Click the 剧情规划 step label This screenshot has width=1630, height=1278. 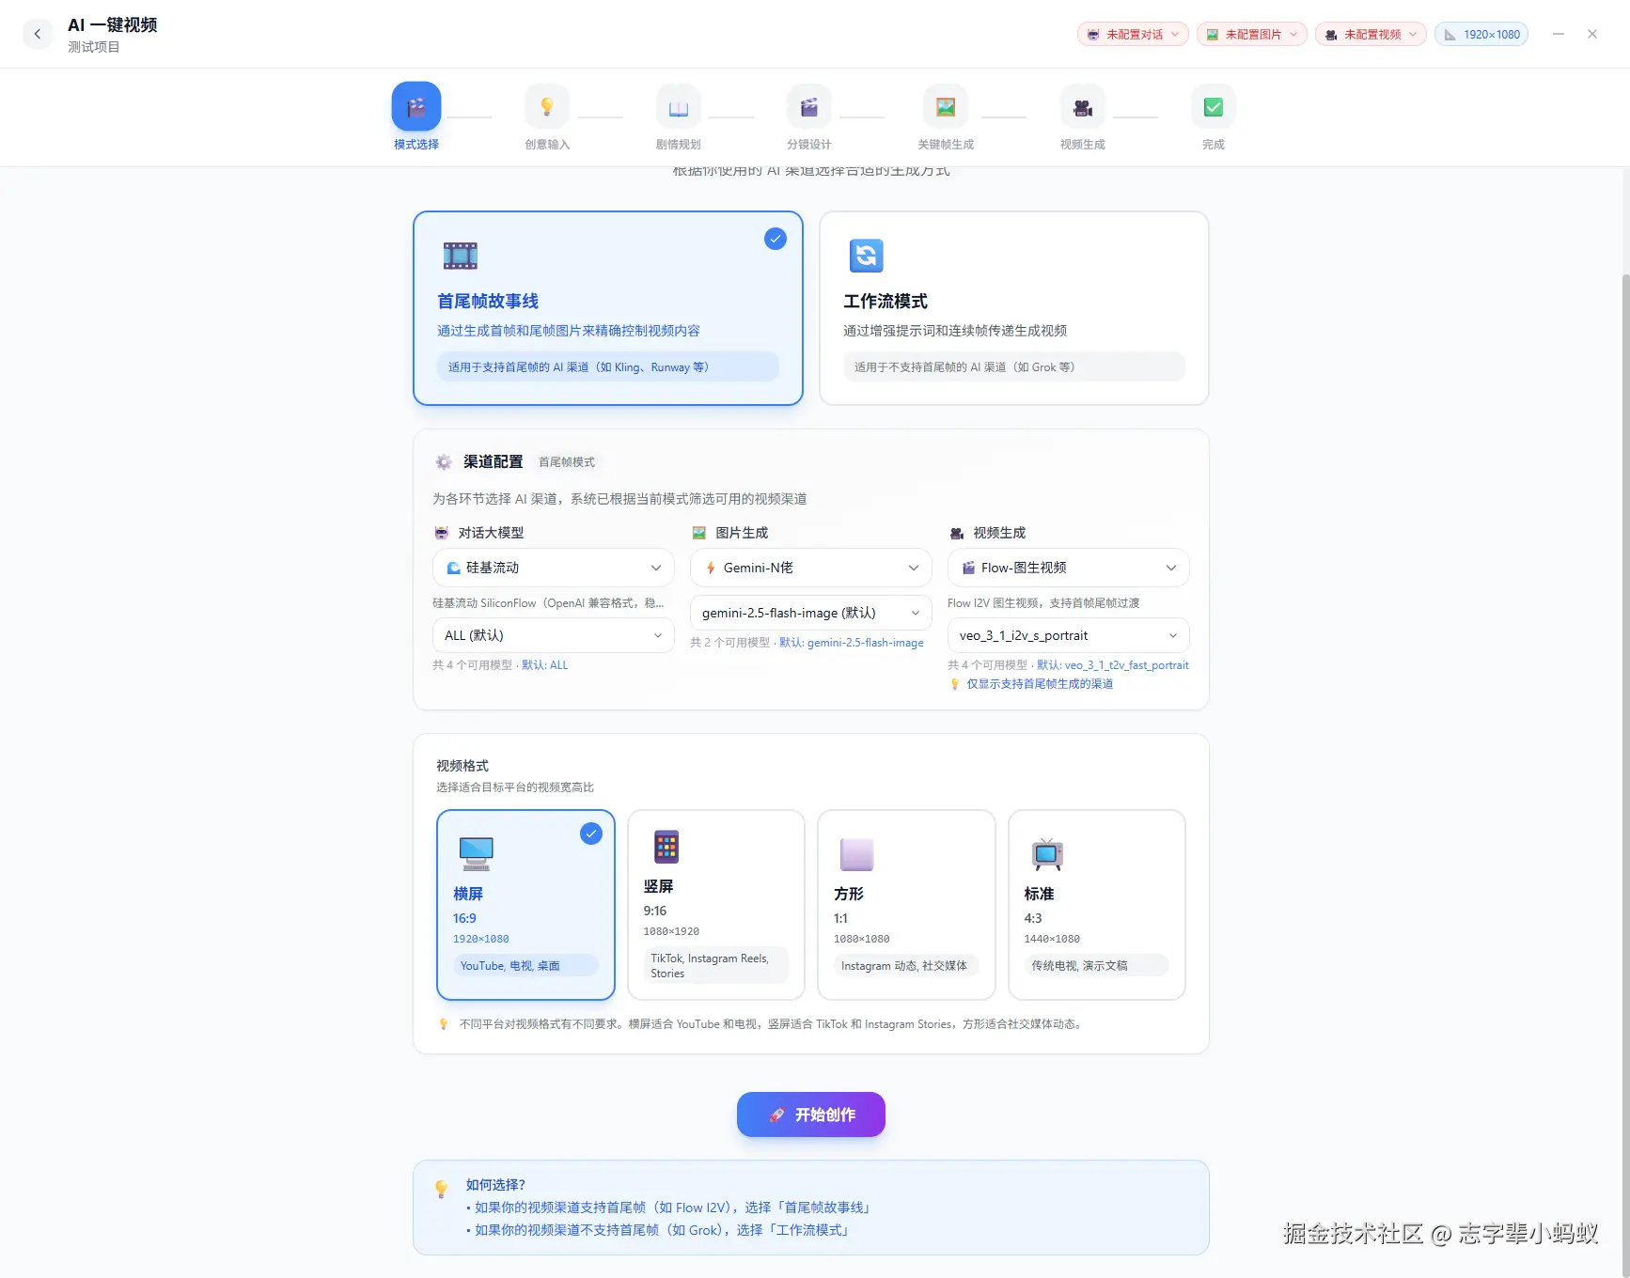[x=679, y=145]
